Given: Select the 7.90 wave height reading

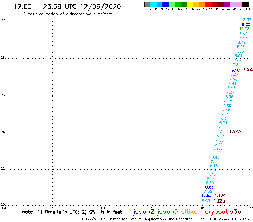Looking at the screenshot, I should [233, 79].
